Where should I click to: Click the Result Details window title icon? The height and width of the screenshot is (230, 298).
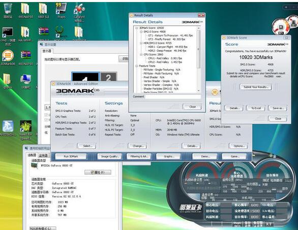(x=131, y=15)
